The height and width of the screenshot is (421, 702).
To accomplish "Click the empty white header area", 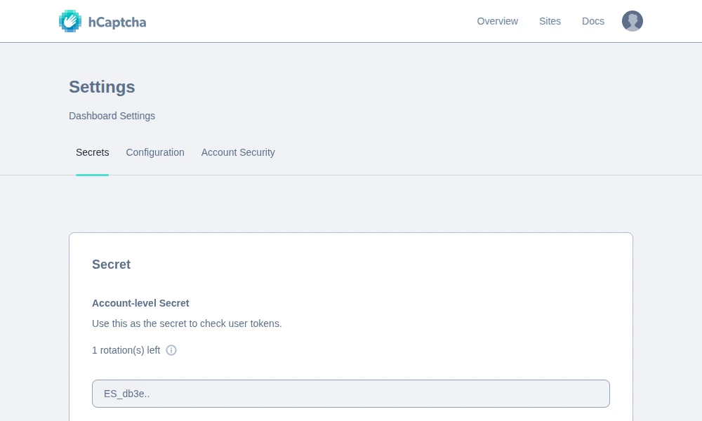I will click(316, 21).
